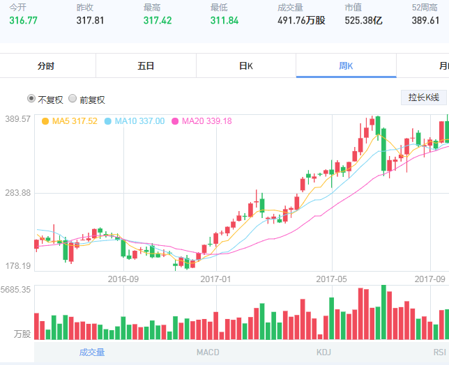
Task: Select the 周K weekly chart tab
Action: tap(346, 66)
